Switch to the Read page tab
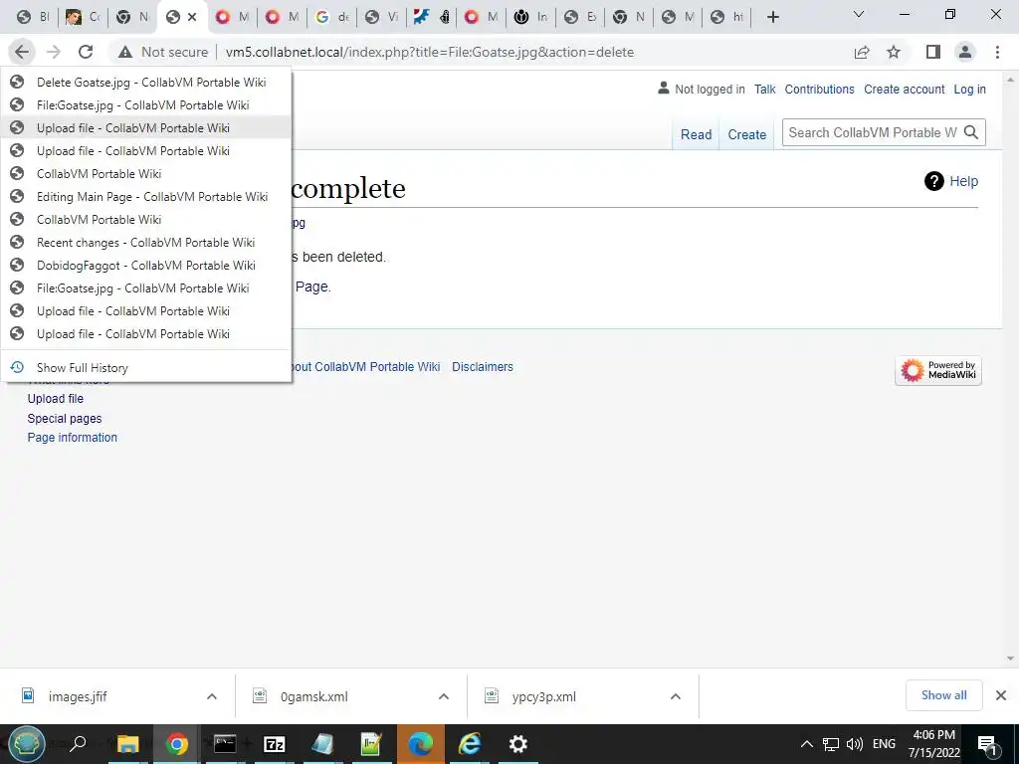 (x=696, y=134)
